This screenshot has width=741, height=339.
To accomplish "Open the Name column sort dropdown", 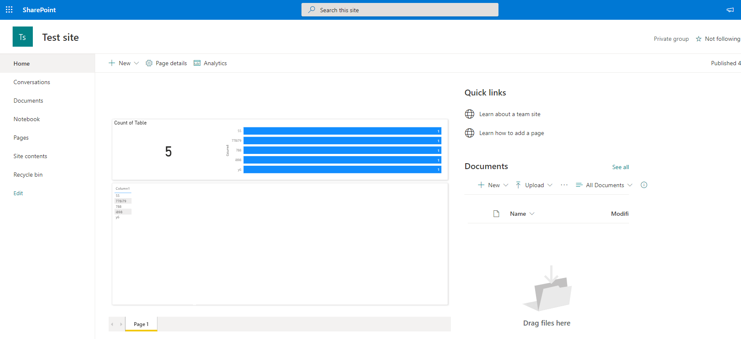I will pos(532,214).
